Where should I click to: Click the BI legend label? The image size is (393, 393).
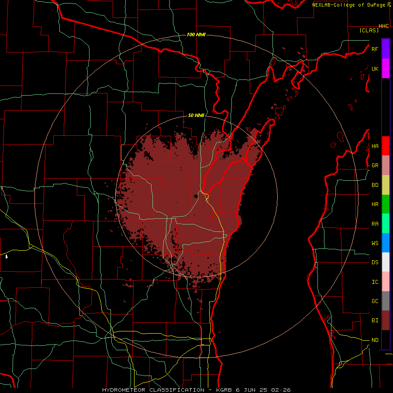[375, 321]
